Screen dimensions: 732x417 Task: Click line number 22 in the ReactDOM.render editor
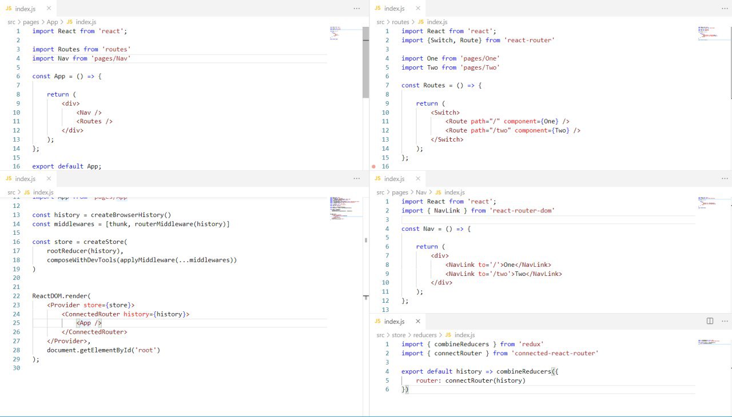pos(16,296)
